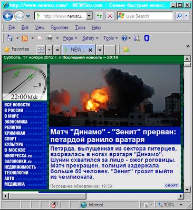Click the horizontal scrollbar right arrow
Image resolution: width=193 pixels, height=210 pixels.
181,196
